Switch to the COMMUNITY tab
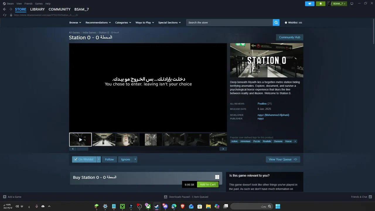This screenshot has width=375, height=211. 59,9
